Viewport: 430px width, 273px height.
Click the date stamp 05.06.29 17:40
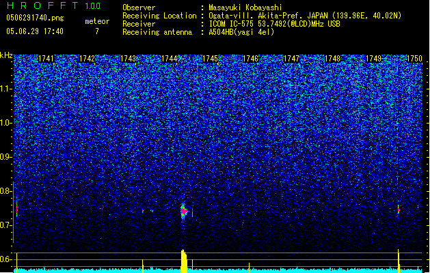click(x=35, y=31)
